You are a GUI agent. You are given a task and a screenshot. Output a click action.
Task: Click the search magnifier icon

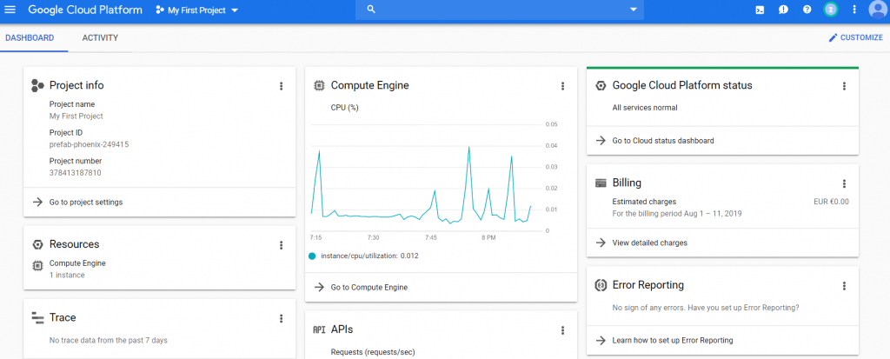coord(371,10)
